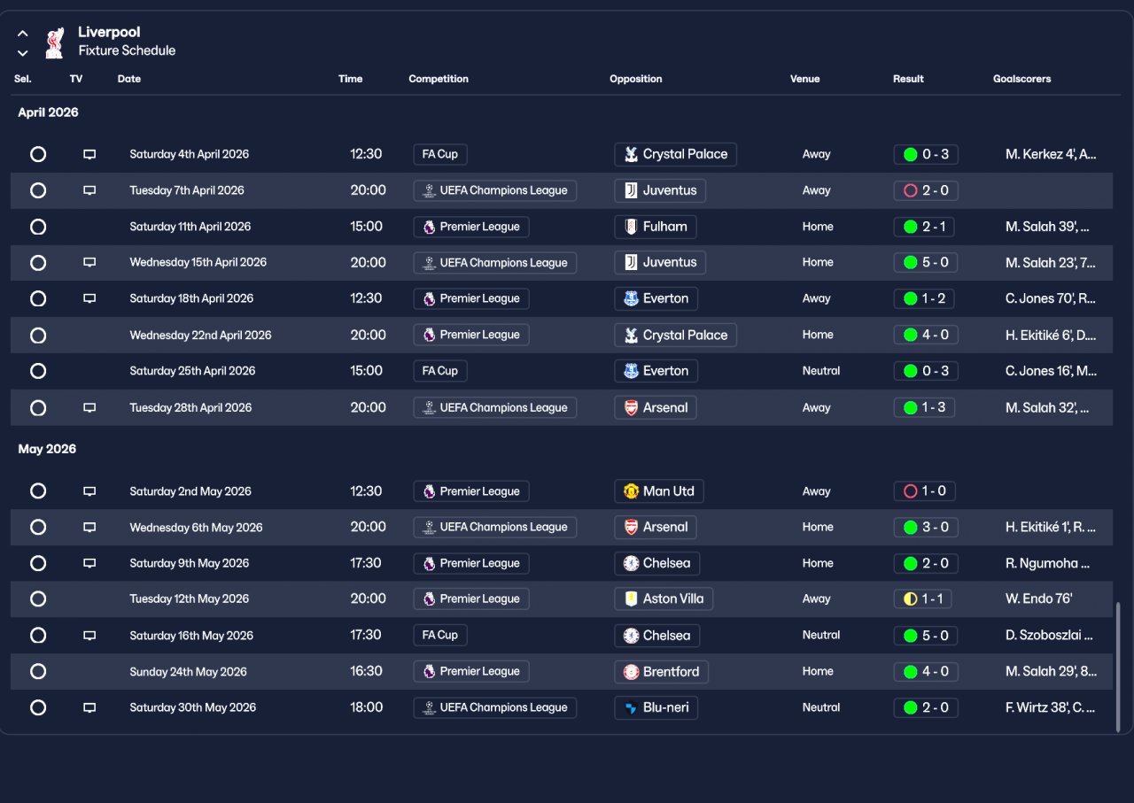This screenshot has width=1134, height=803.
Task: Click TV icon for Saturday 16th May fixture
Action: coord(89,636)
